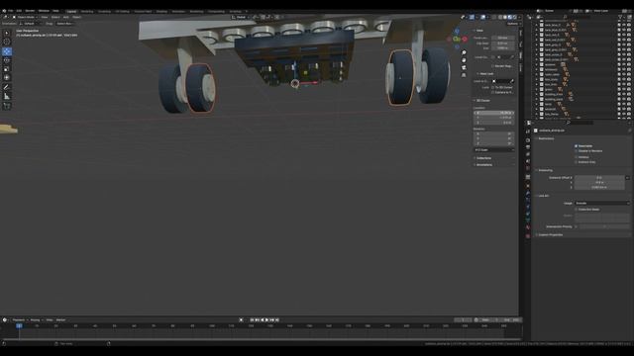This screenshot has width=634, height=356.
Task: Collapse the Instancing panel
Action: tap(545, 170)
